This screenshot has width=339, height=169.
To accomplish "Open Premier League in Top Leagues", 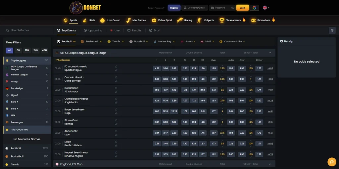I will pyautogui.click(x=27, y=74).
